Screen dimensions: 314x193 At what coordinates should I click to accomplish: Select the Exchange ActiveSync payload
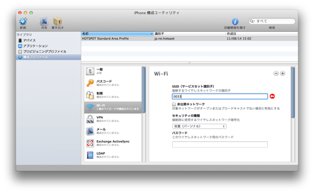90,143
